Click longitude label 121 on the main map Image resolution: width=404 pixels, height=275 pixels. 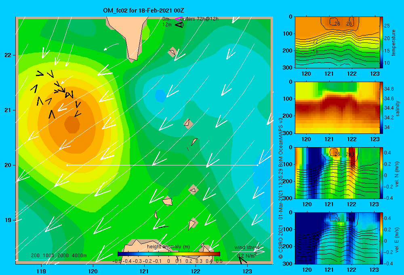point(144,271)
